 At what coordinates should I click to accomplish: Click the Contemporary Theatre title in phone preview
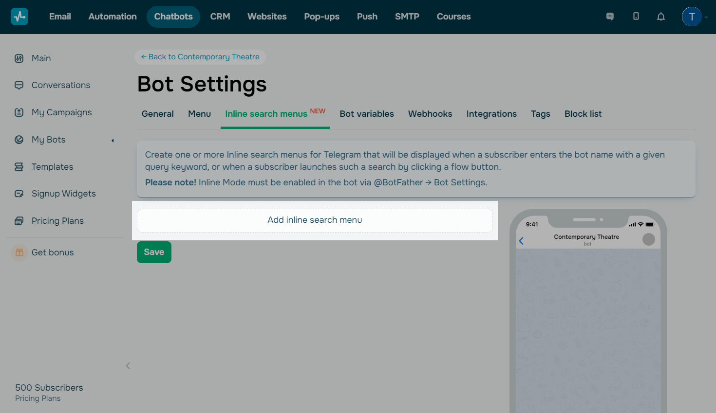586,237
